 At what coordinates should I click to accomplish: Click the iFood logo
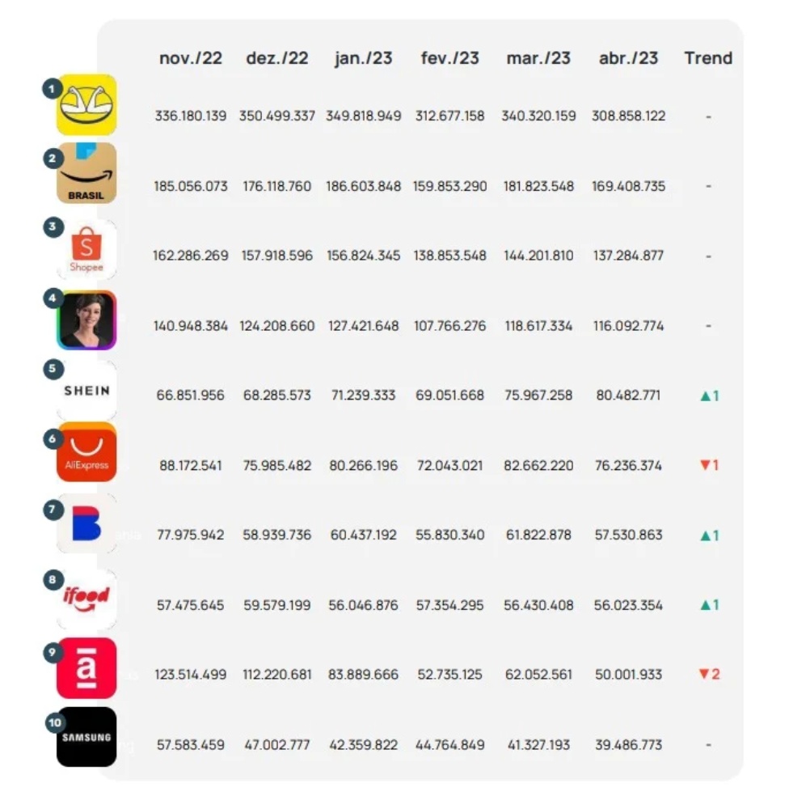pos(86,599)
